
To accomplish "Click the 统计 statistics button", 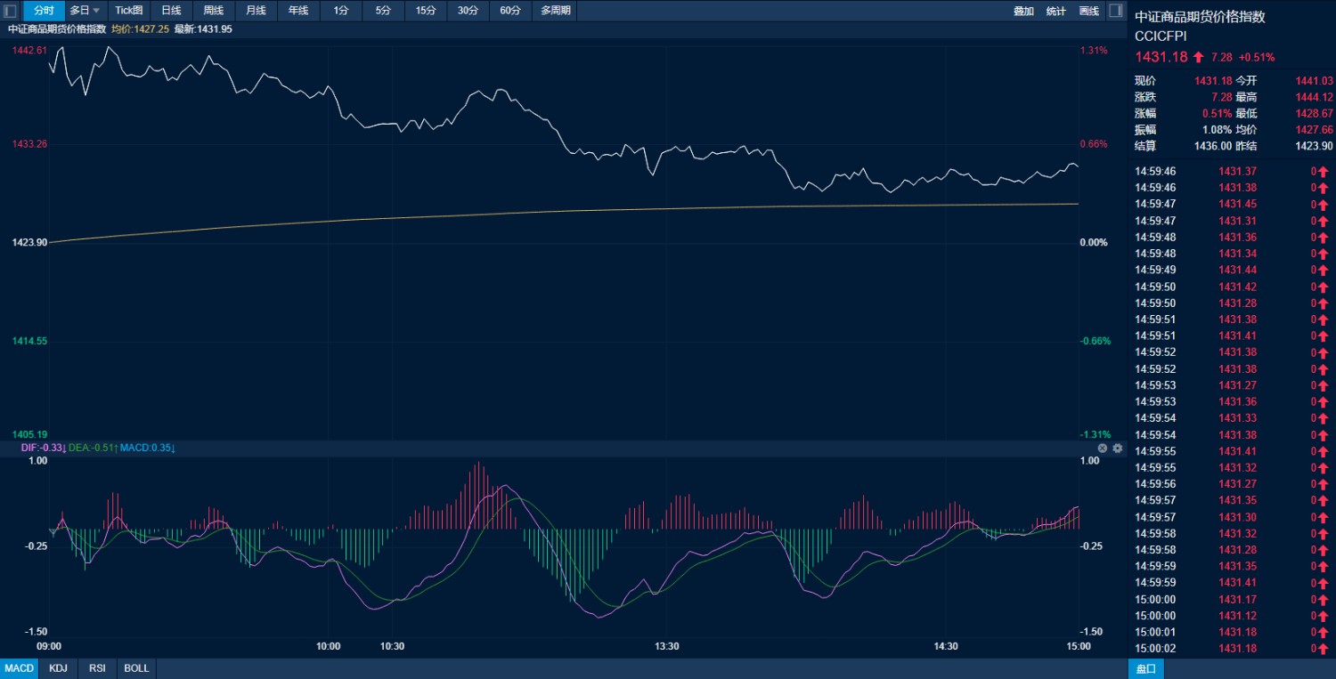I will (1056, 11).
